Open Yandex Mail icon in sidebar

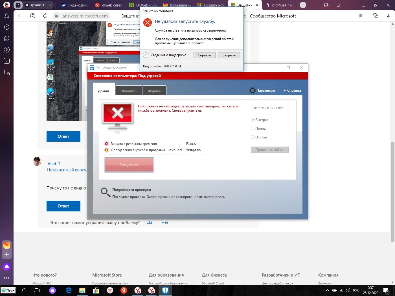tap(7, 245)
